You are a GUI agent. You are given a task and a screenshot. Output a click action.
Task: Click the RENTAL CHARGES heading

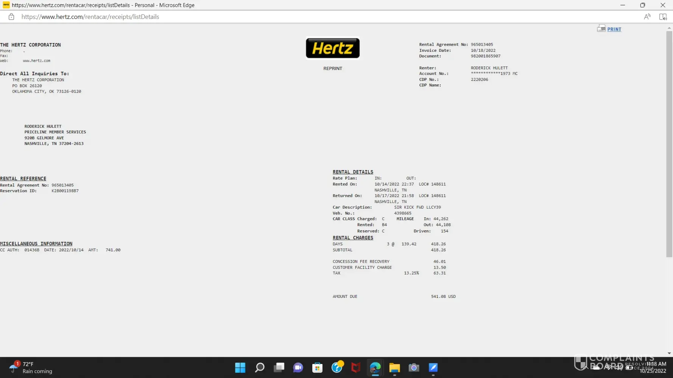pyautogui.click(x=353, y=238)
